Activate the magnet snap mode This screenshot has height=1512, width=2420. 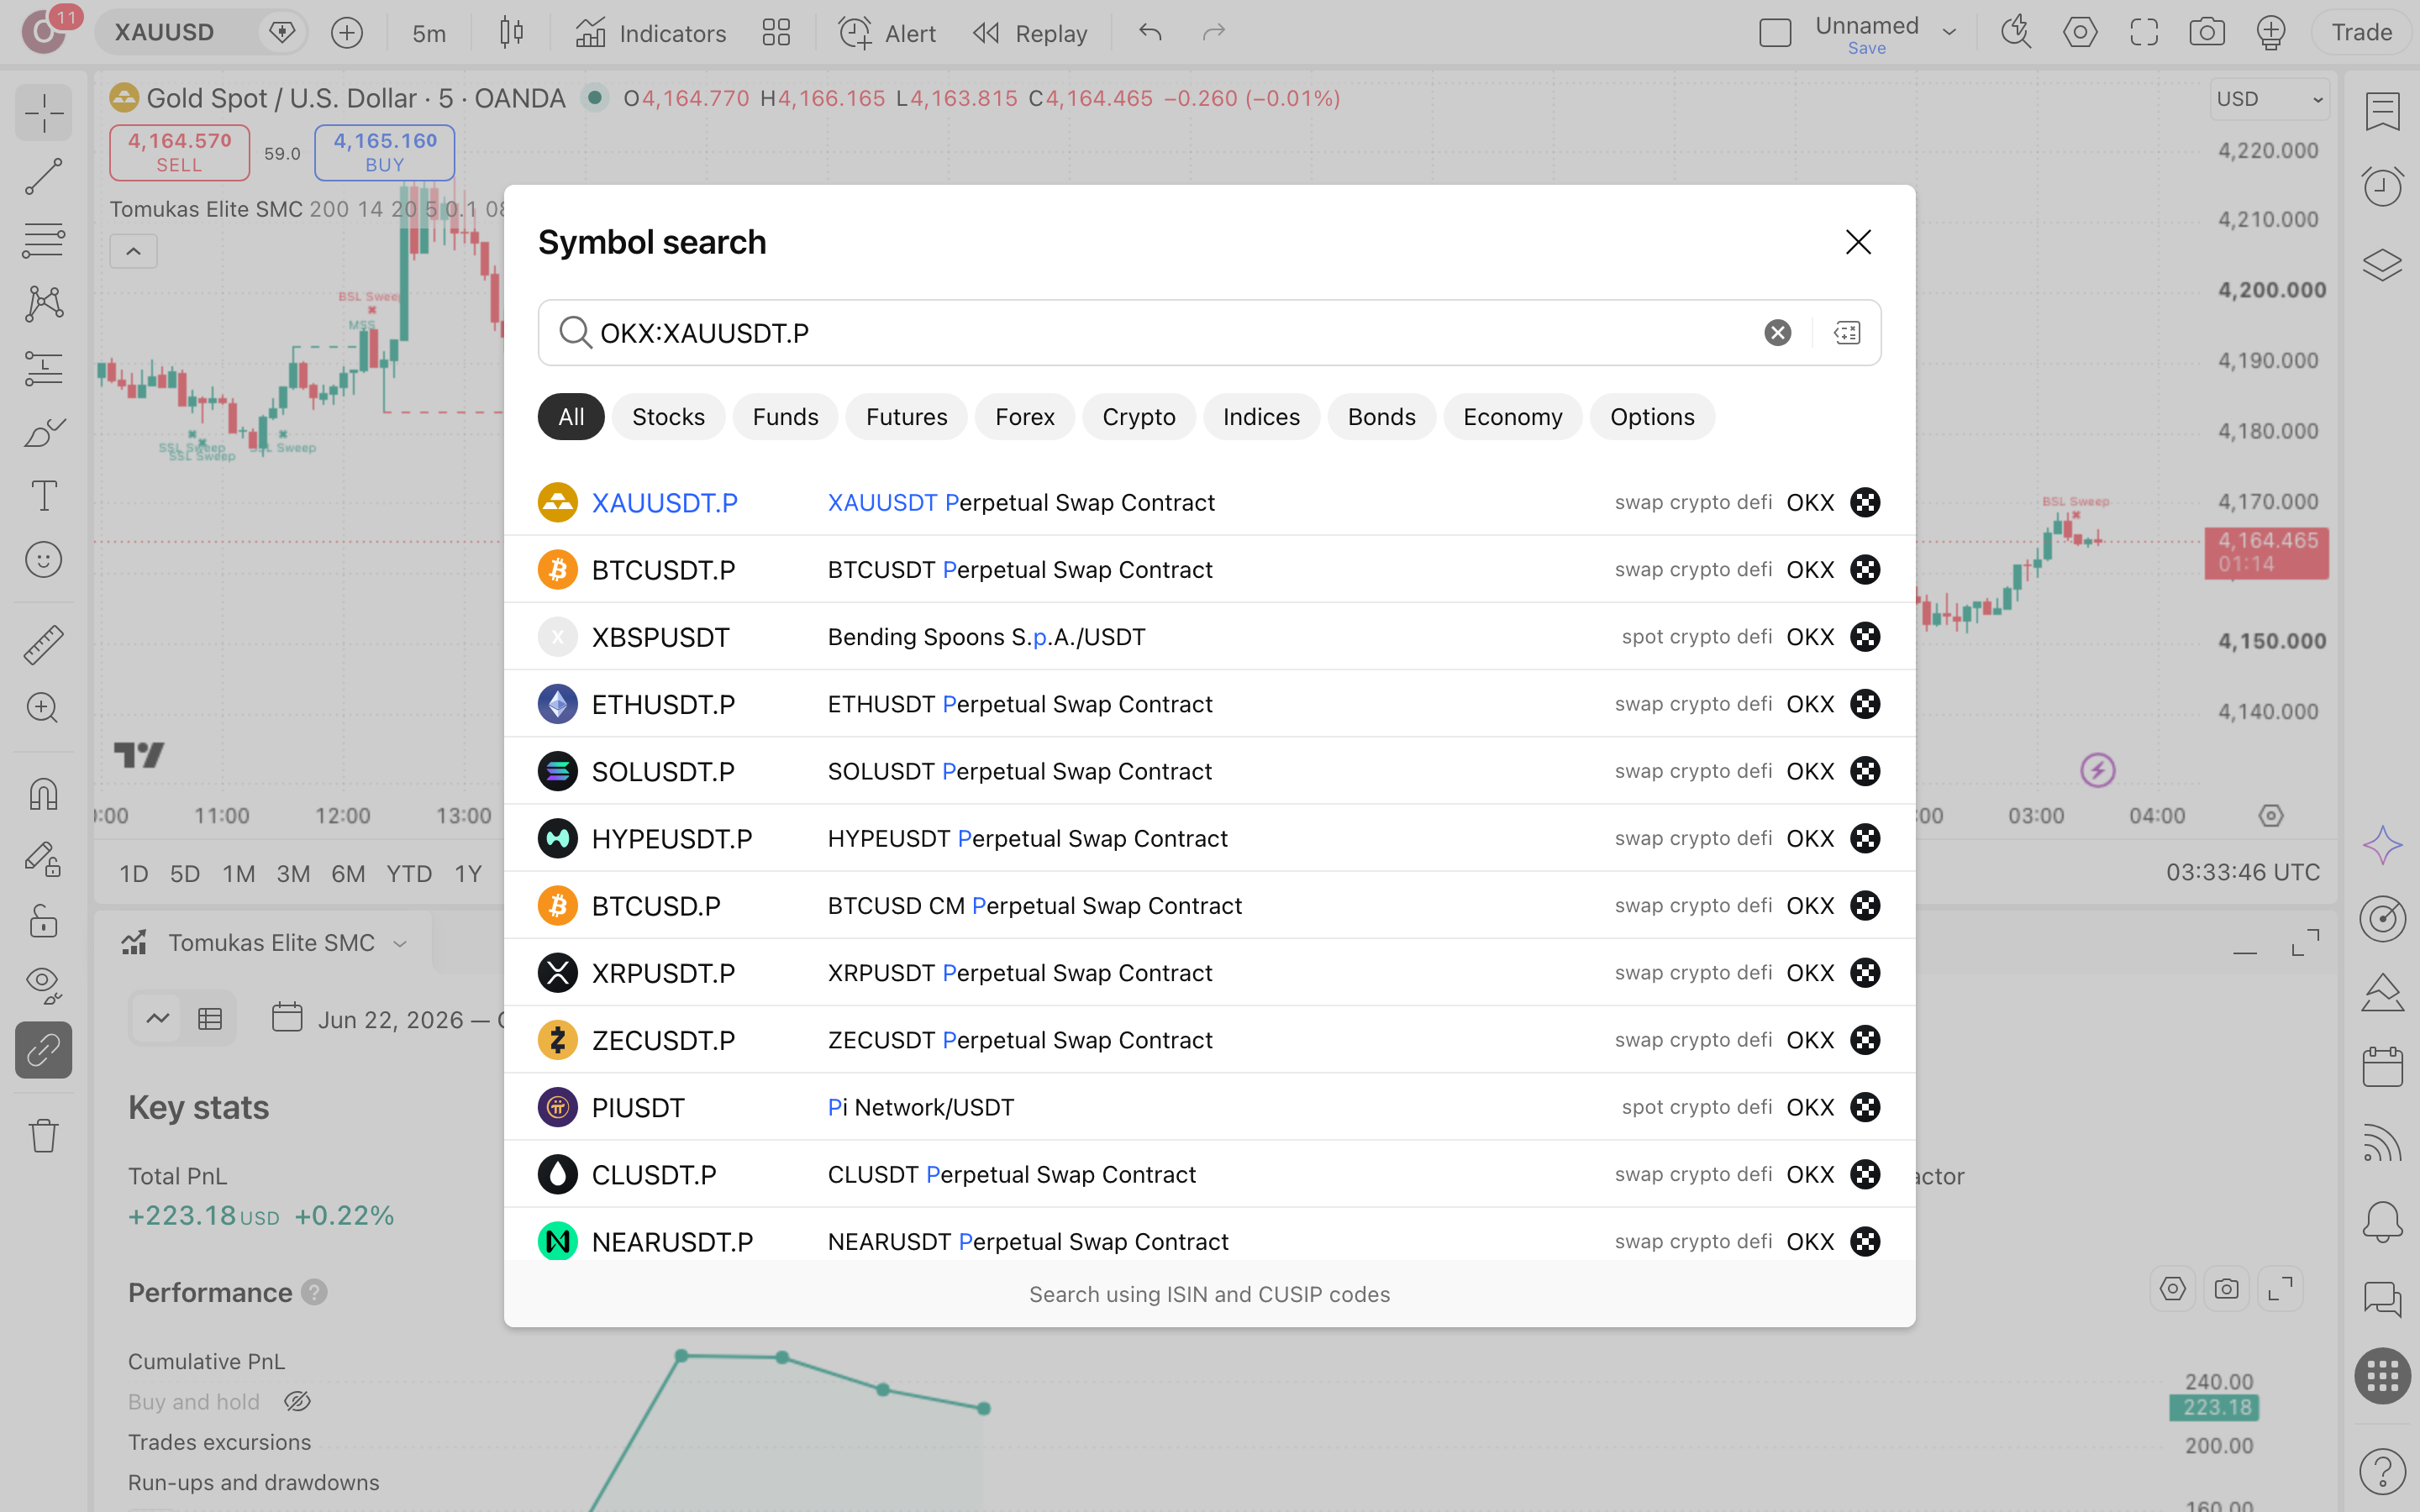point(43,795)
